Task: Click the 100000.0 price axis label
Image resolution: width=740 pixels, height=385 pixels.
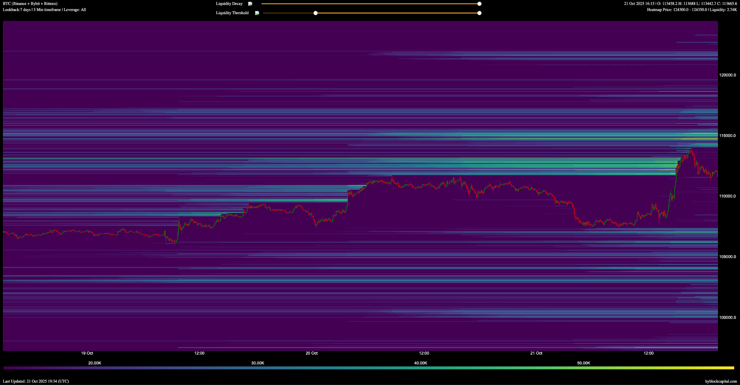Action: [727, 317]
